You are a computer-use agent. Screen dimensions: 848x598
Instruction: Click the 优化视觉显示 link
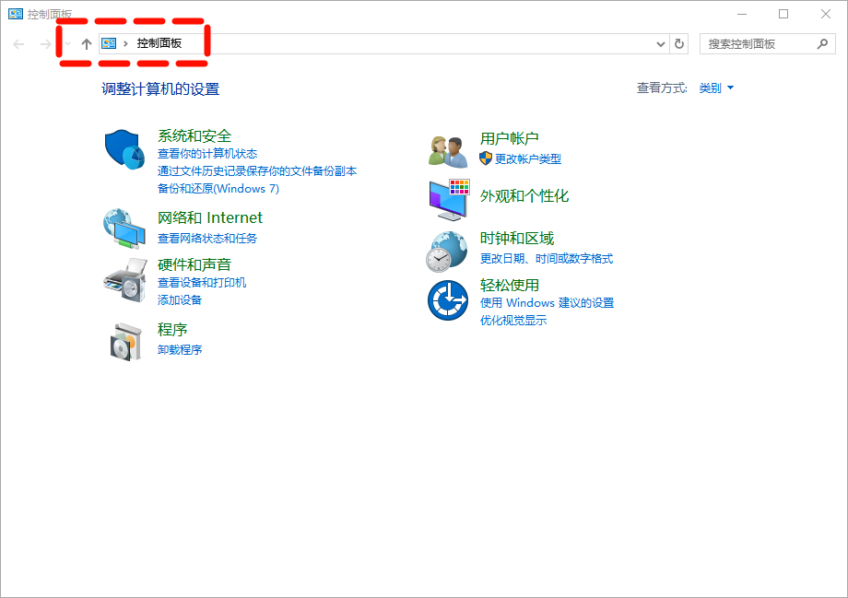tap(513, 320)
